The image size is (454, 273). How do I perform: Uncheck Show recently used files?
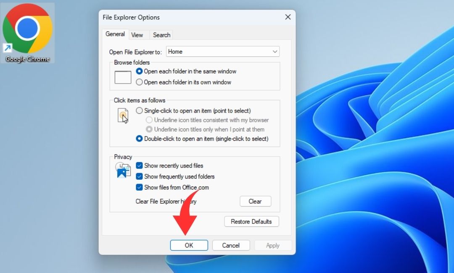pos(140,166)
